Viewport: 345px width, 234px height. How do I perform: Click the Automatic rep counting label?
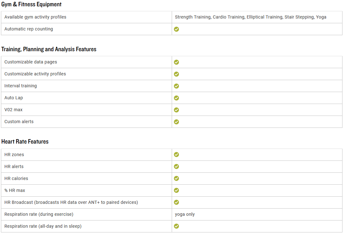[x=29, y=29]
